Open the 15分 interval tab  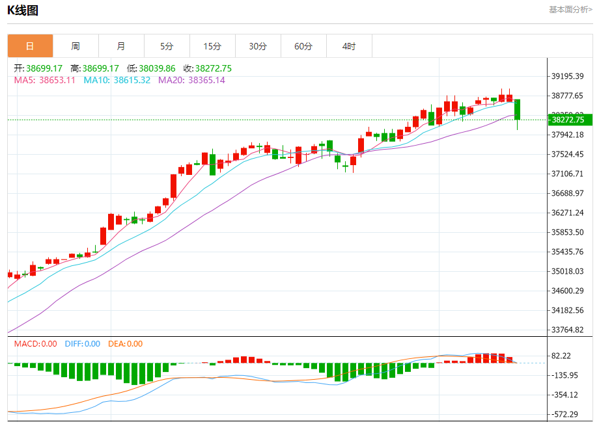coord(212,46)
